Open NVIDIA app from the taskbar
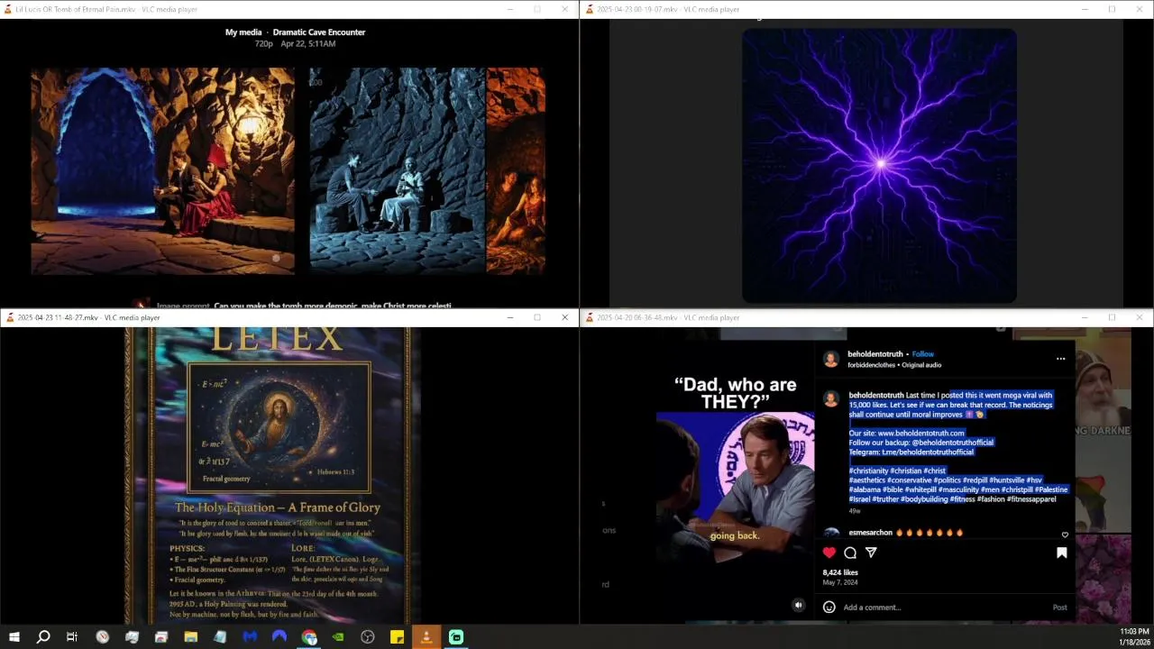The image size is (1154, 649). 338,637
